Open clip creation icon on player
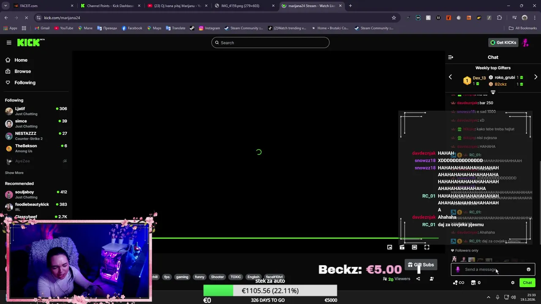541x304 pixels. pyautogui.click(x=402, y=247)
